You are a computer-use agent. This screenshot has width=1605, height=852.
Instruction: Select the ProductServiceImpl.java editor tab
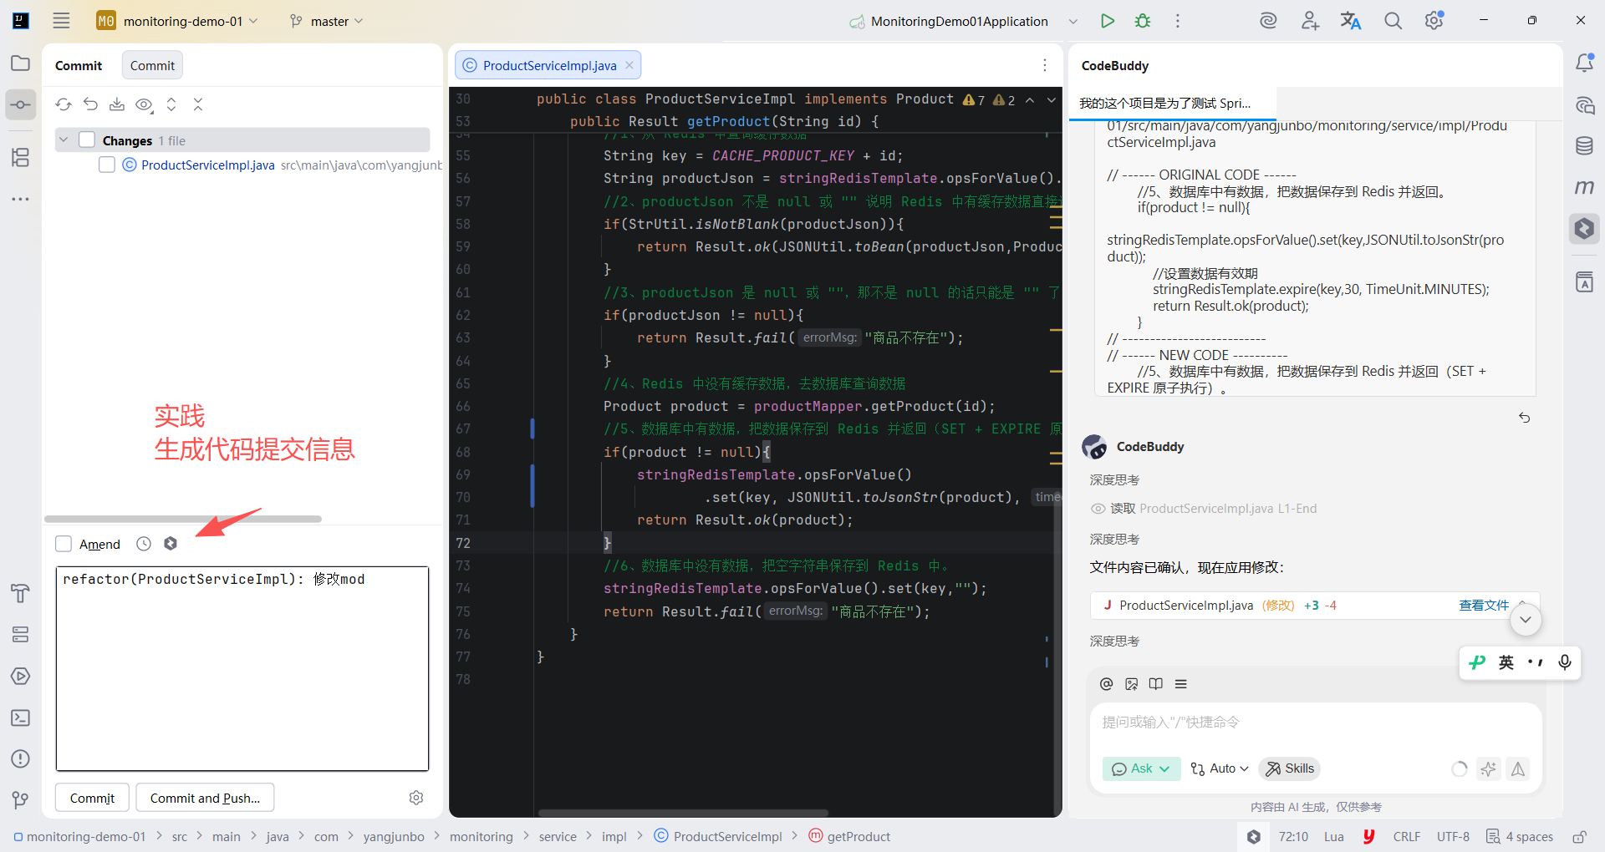point(548,65)
